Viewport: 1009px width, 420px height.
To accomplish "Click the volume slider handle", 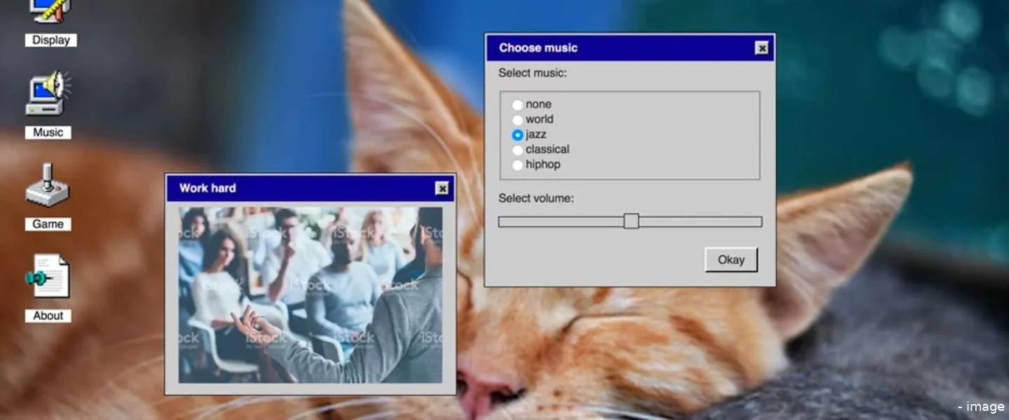I will [631, 221].
